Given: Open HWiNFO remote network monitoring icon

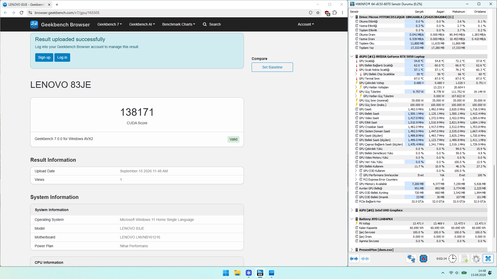Looking at the screenshot, I should tap(411, 259).
